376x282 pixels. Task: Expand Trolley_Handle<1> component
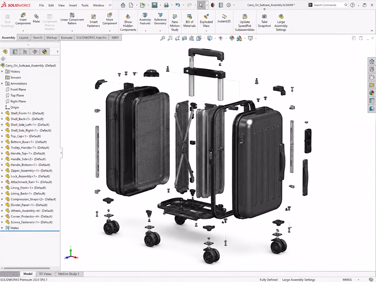pos(2,148)
